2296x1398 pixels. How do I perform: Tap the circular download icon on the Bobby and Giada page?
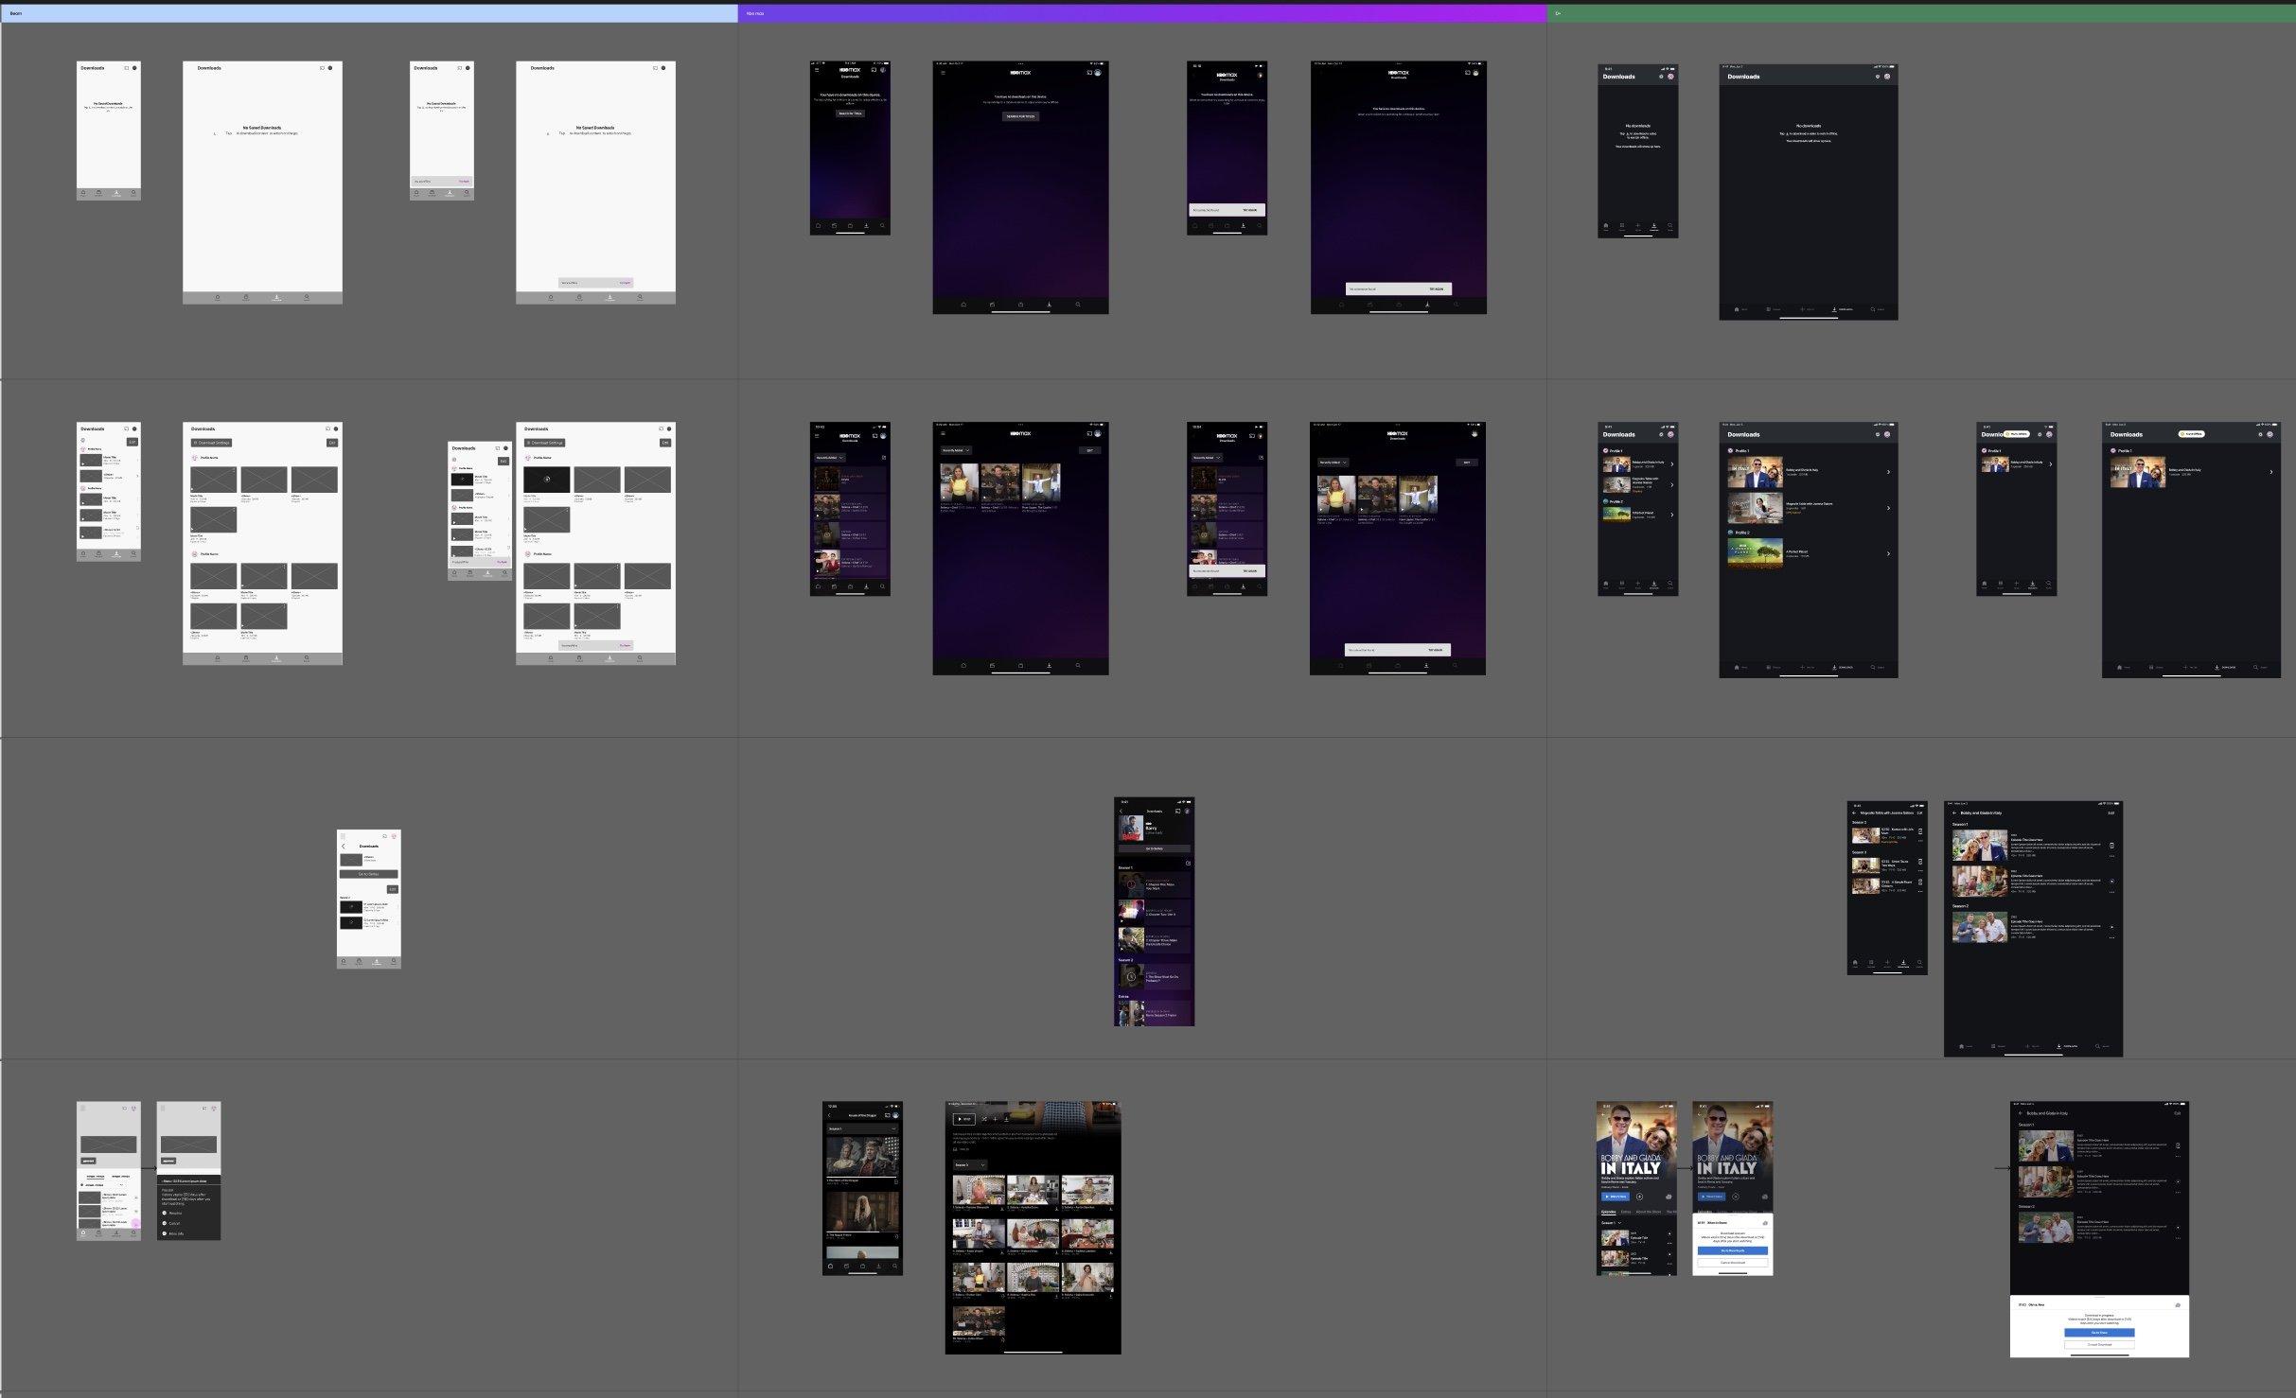1640,1197
